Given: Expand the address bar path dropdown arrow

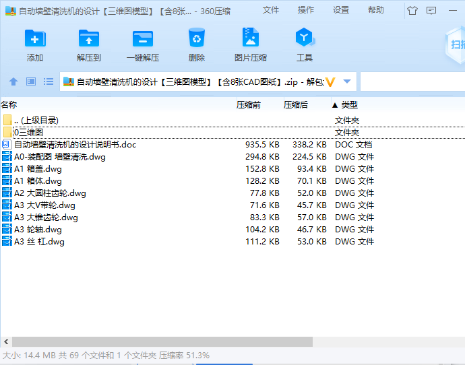Looking at the screenshot, I should tap(347, 81).
